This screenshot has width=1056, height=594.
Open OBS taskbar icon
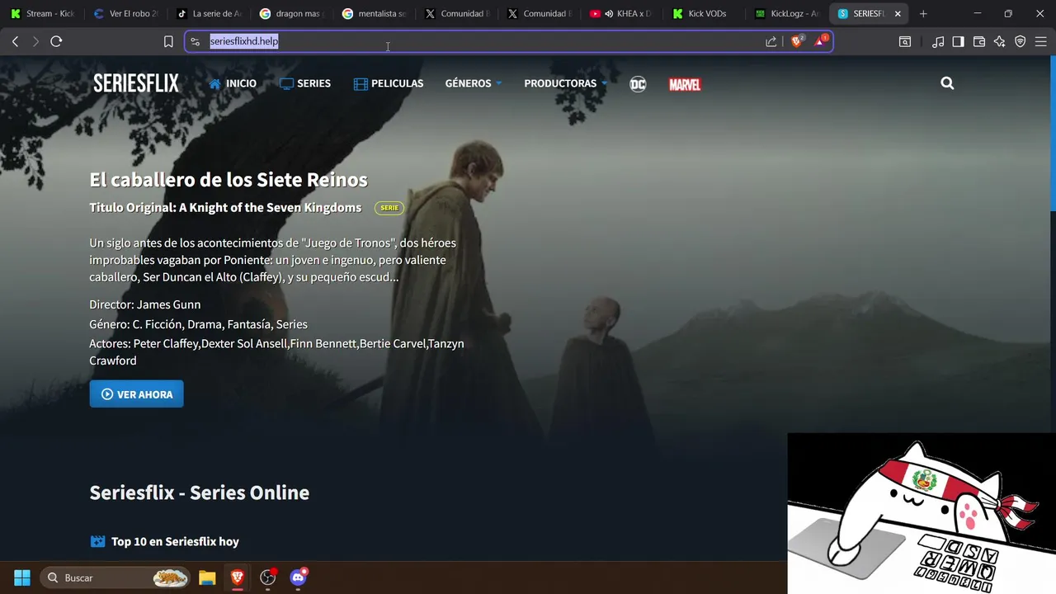coord(268,577)
